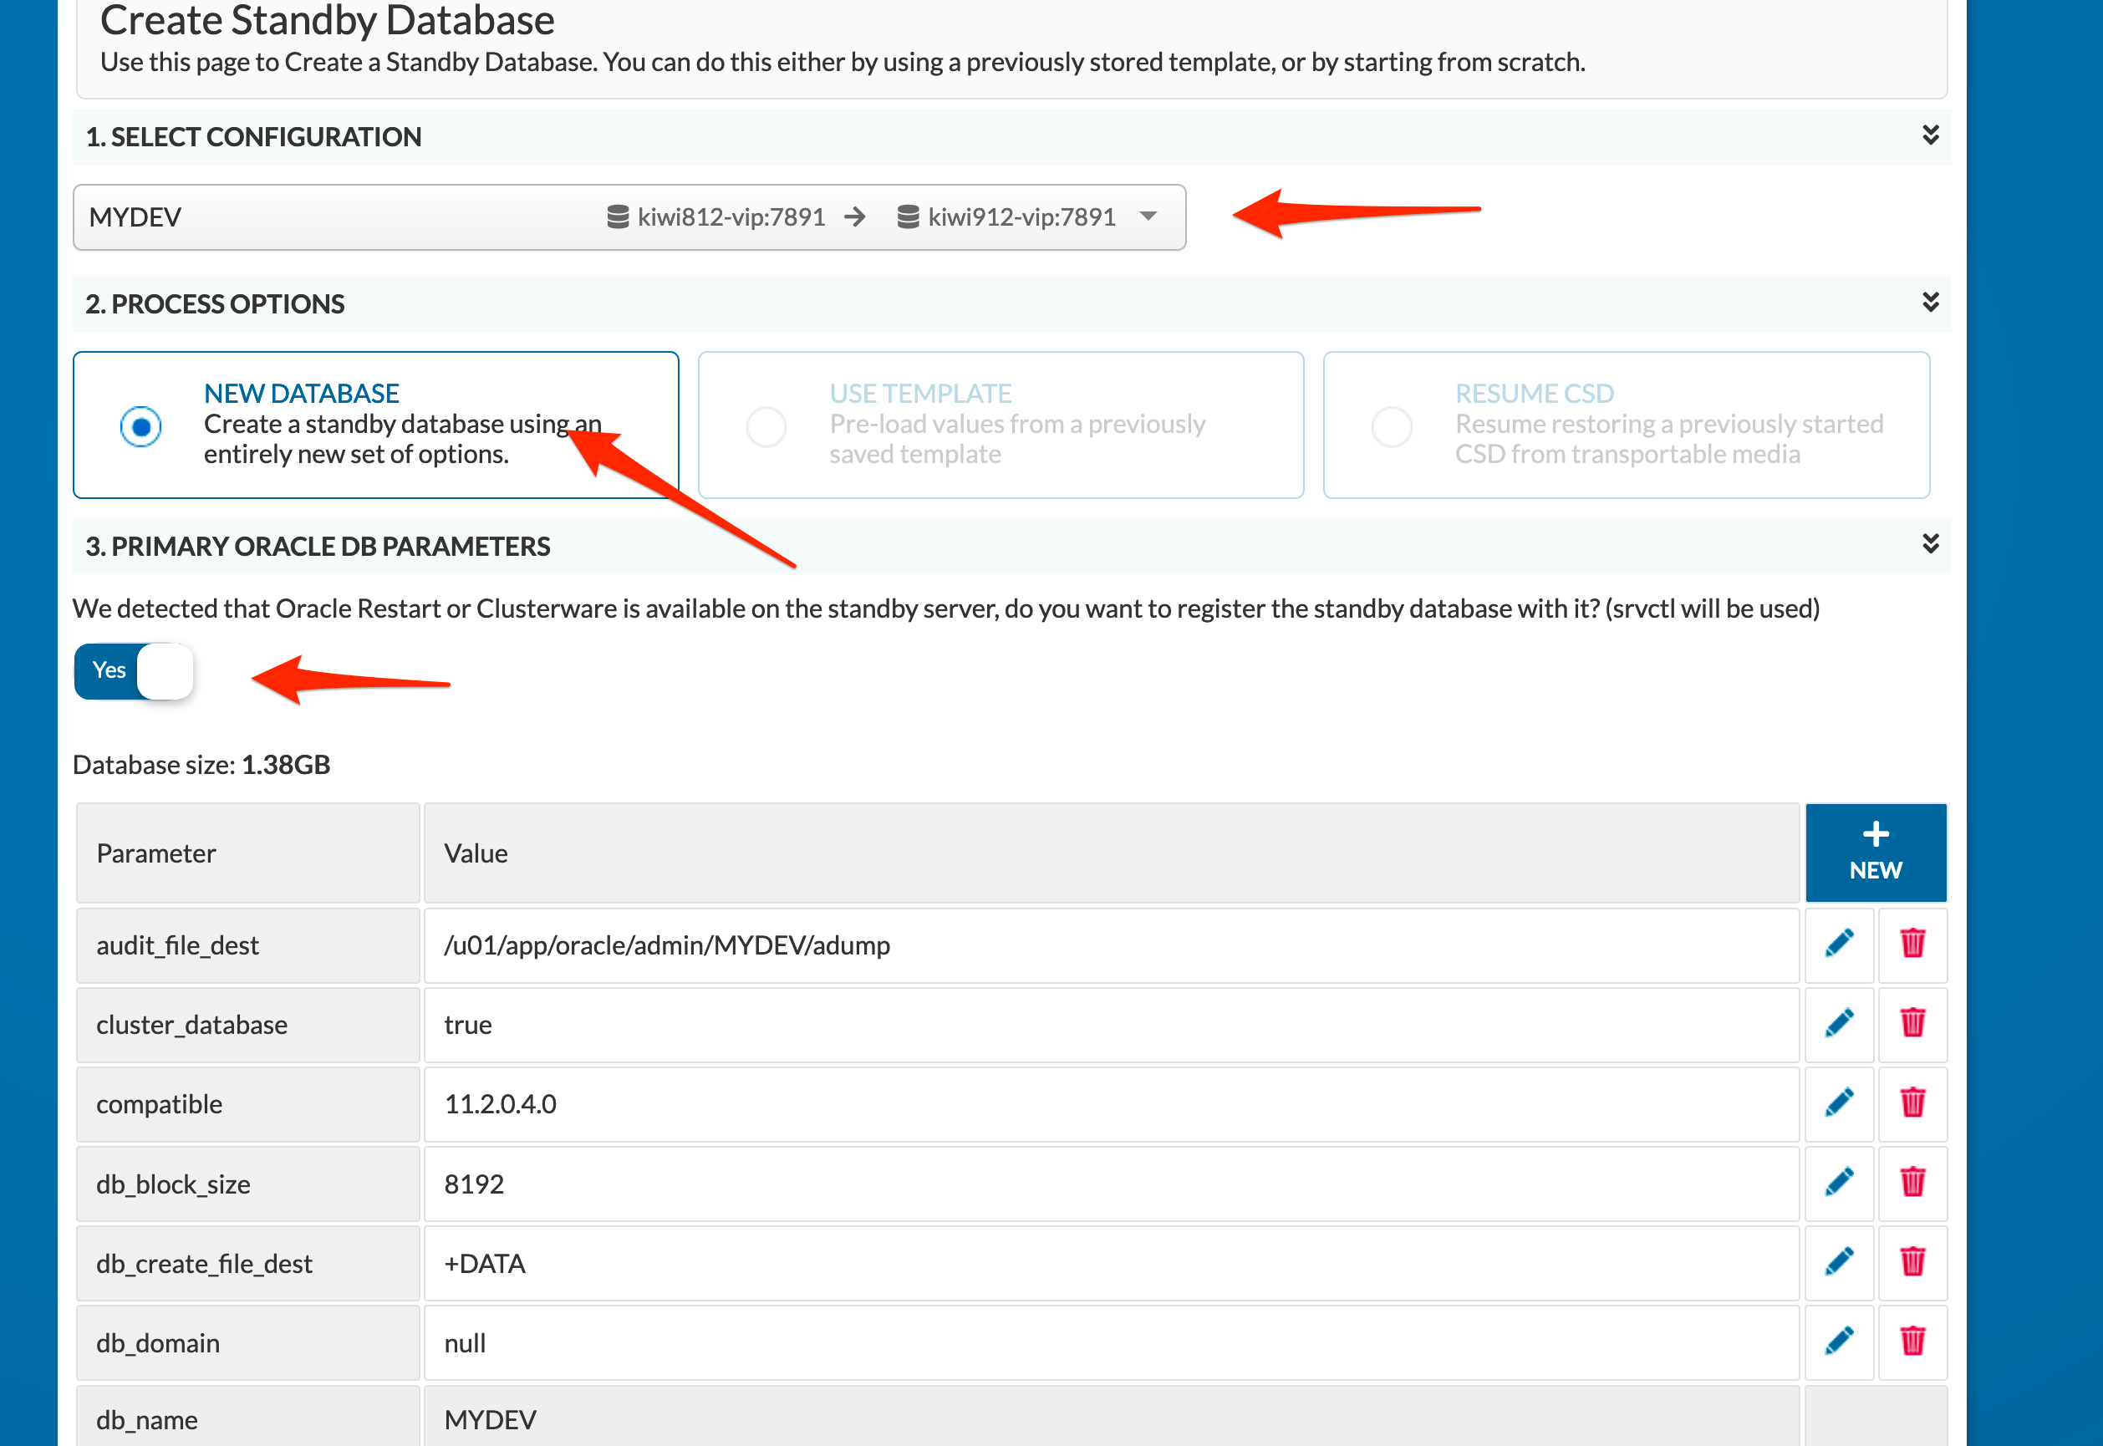
Task: Delete the compatible parameter
Action: 1912,1103
